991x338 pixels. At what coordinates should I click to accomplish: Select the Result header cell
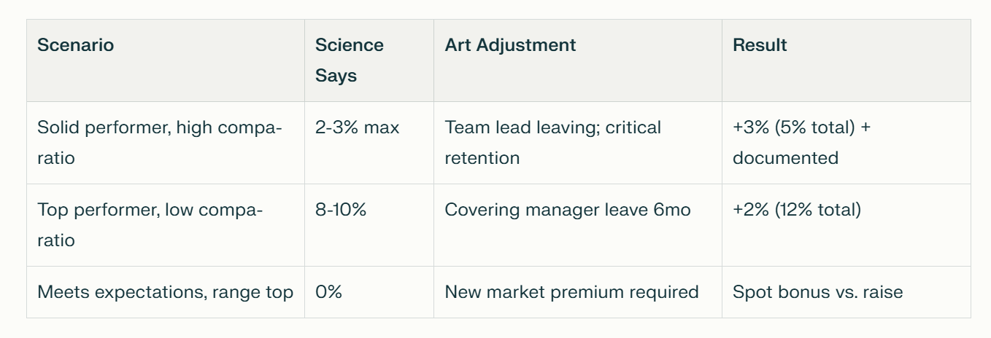tap(847, 60)
